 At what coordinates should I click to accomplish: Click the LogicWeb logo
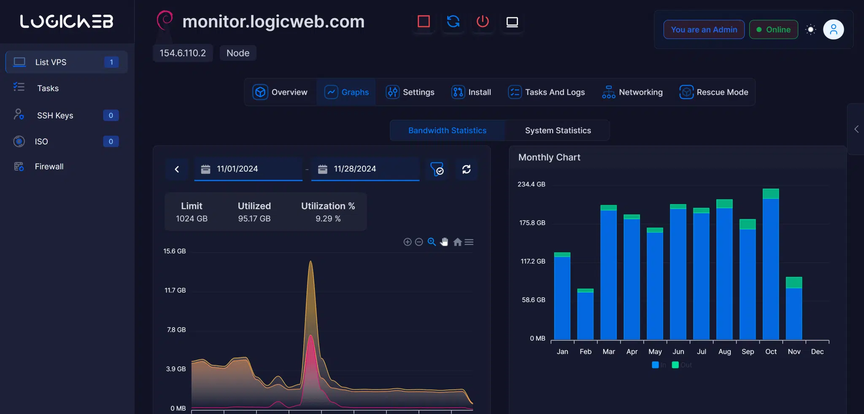[67, 22]
